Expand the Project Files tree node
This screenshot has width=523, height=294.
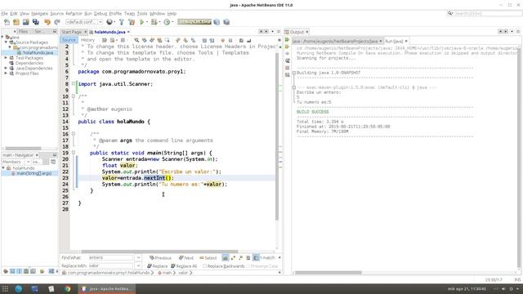click(6, 73)
